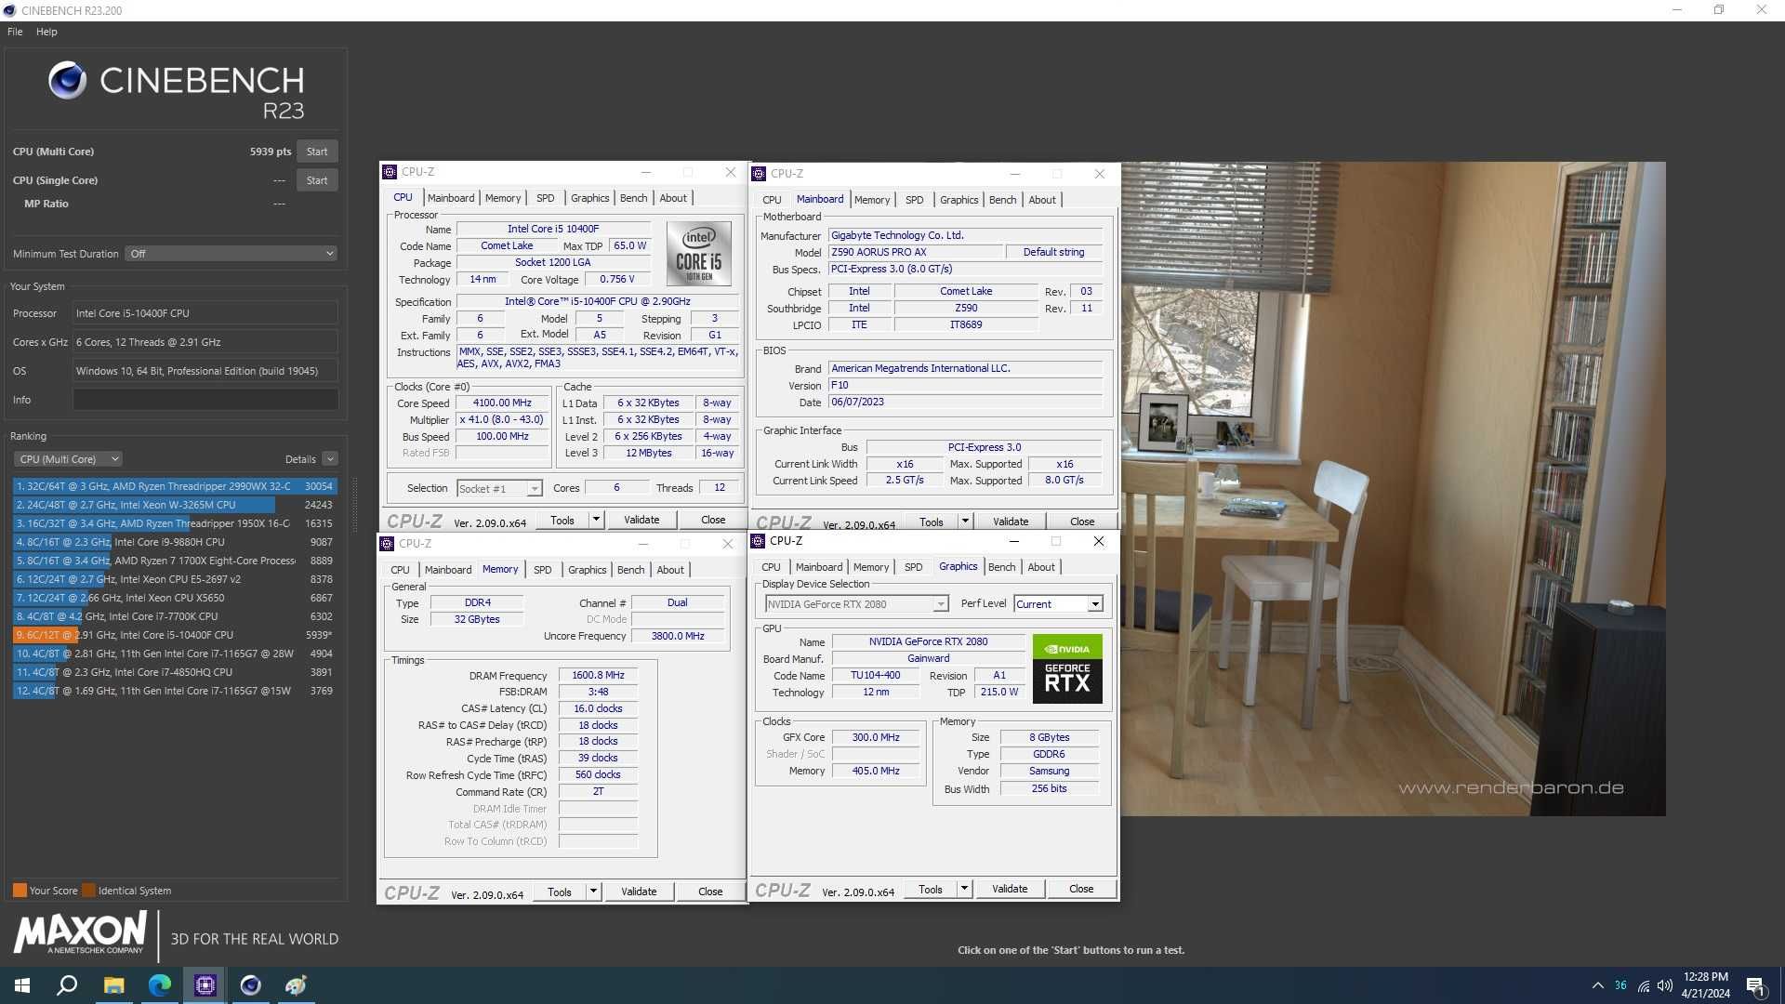Image resolution: width=1785 pixels, height=1004 pixels.
Task: Click the CPU tab in first CPU-Z window
Action: click(400, 197)
